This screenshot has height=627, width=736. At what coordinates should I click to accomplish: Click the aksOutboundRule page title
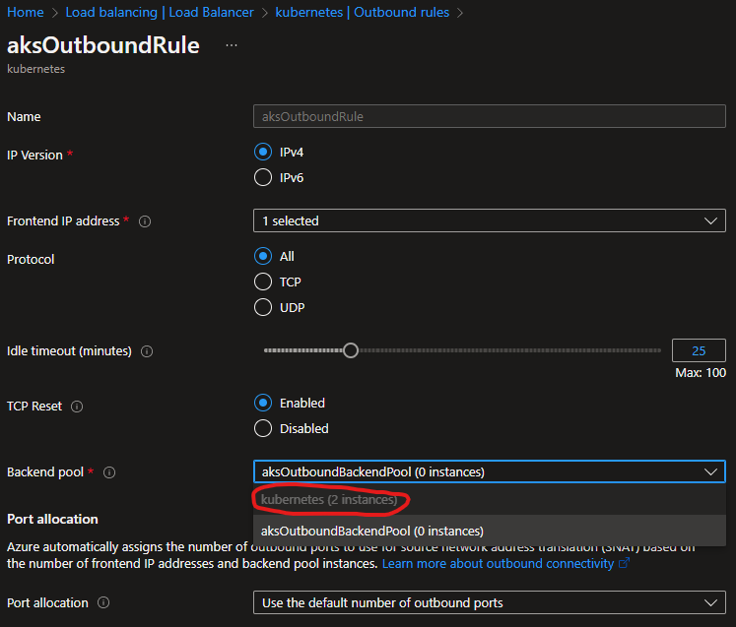click(103, 45)
